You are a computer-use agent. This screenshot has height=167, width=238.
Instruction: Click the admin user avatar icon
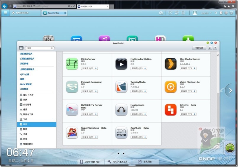(x=195, y=13)
